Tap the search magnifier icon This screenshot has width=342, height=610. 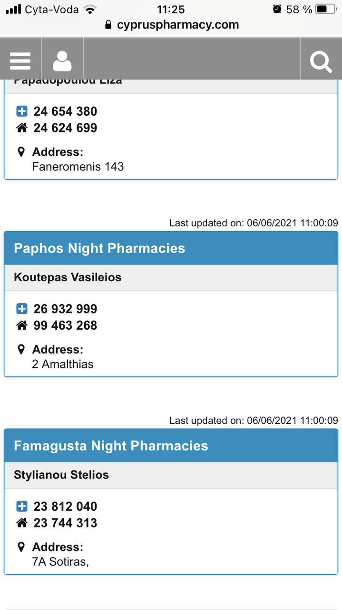[x=321, y=61]
